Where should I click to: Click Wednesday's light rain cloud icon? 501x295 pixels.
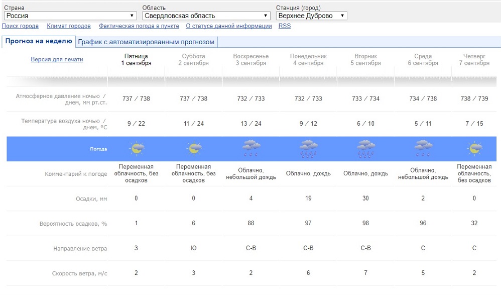pyautogui.click(x=423, y=148)
